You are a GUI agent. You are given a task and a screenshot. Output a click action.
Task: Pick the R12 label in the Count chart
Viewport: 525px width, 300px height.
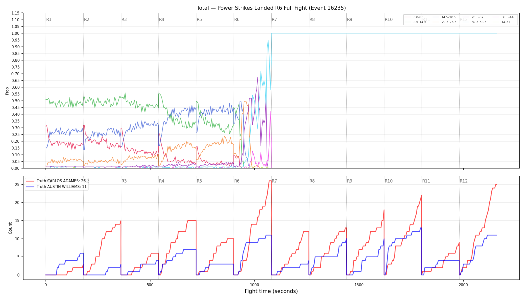464,181
